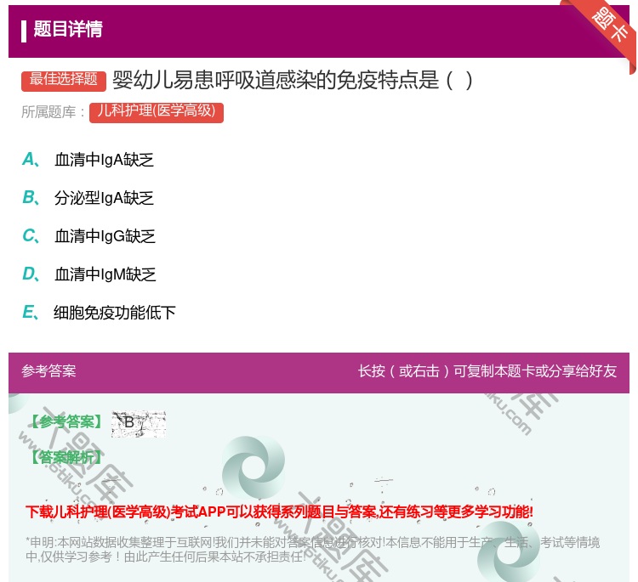The width and height of the screenshot is (638, 582).
Task: Click the red 下载儿科护理考试APP promo line
Action: [x=279, y=511]
